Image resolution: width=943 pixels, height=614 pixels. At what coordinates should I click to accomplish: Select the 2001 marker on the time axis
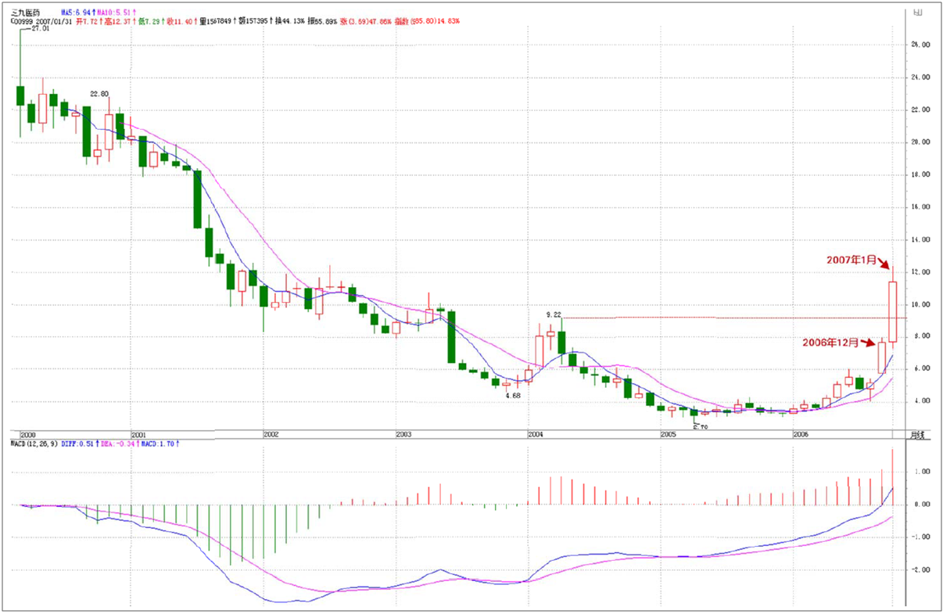click(138, 433)
